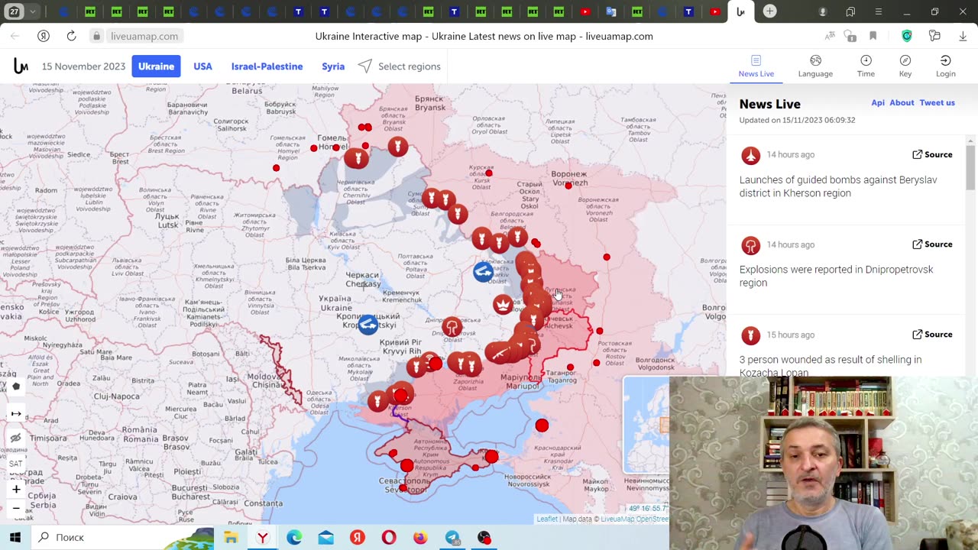Open Source for the Beryslav guided bombs news
978x550 pixels.
[932, 154]
